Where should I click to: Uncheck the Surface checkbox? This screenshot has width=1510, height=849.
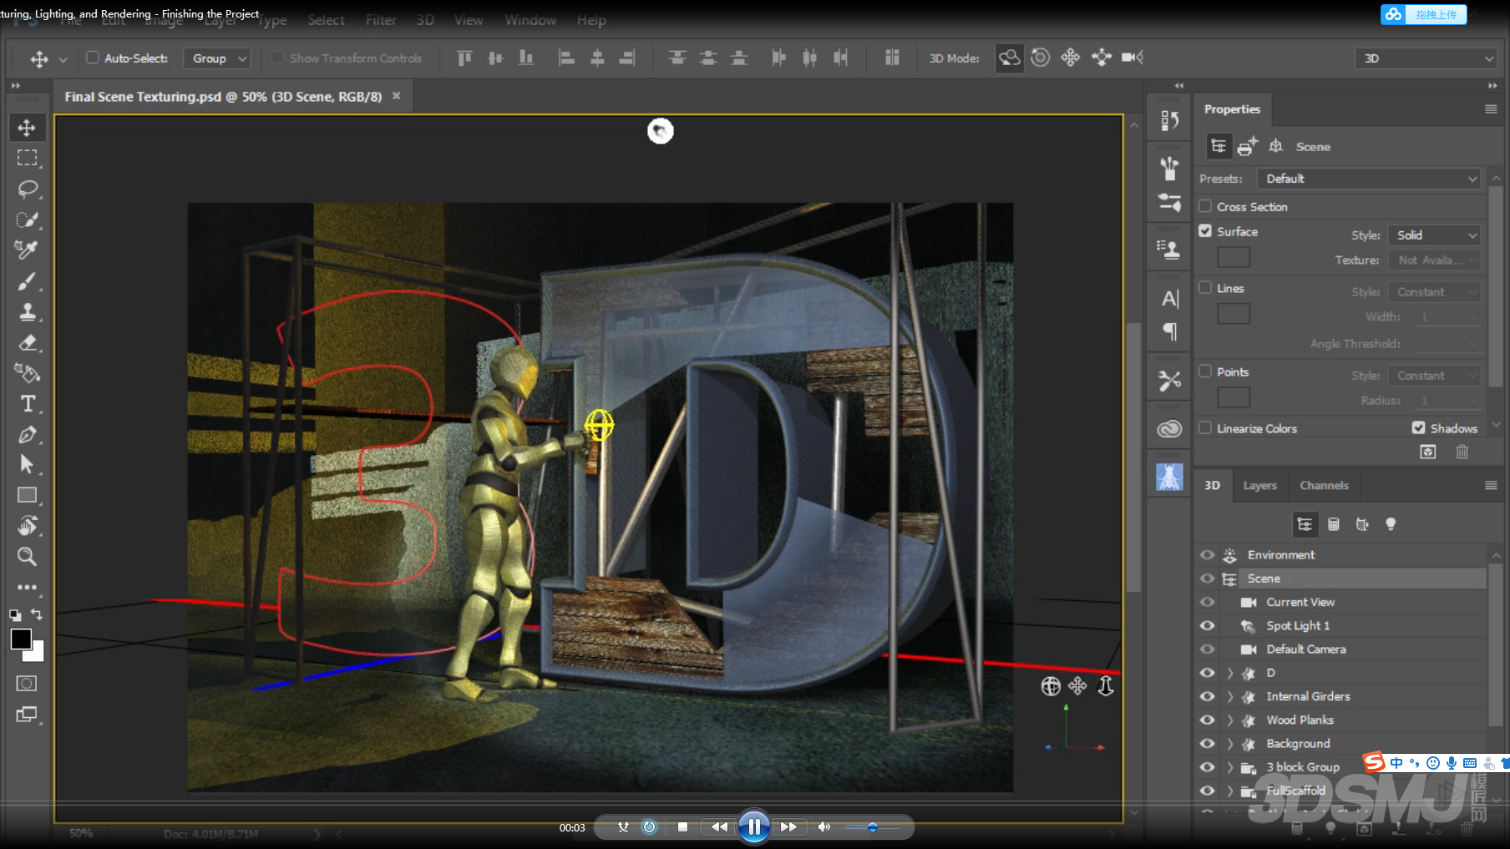tap(1205, 231)
